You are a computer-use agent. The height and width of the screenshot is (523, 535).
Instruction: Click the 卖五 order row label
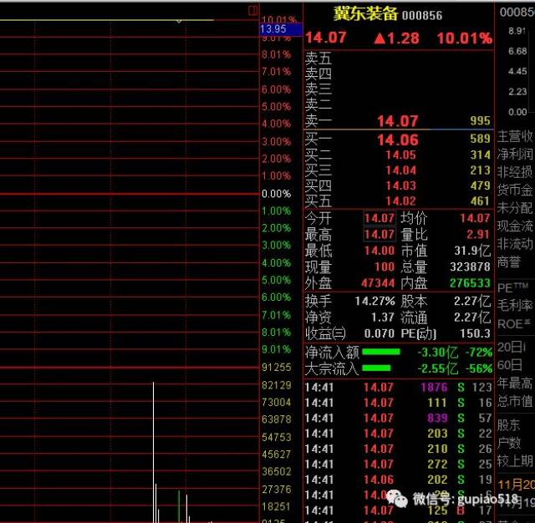(x=318, y=58)
